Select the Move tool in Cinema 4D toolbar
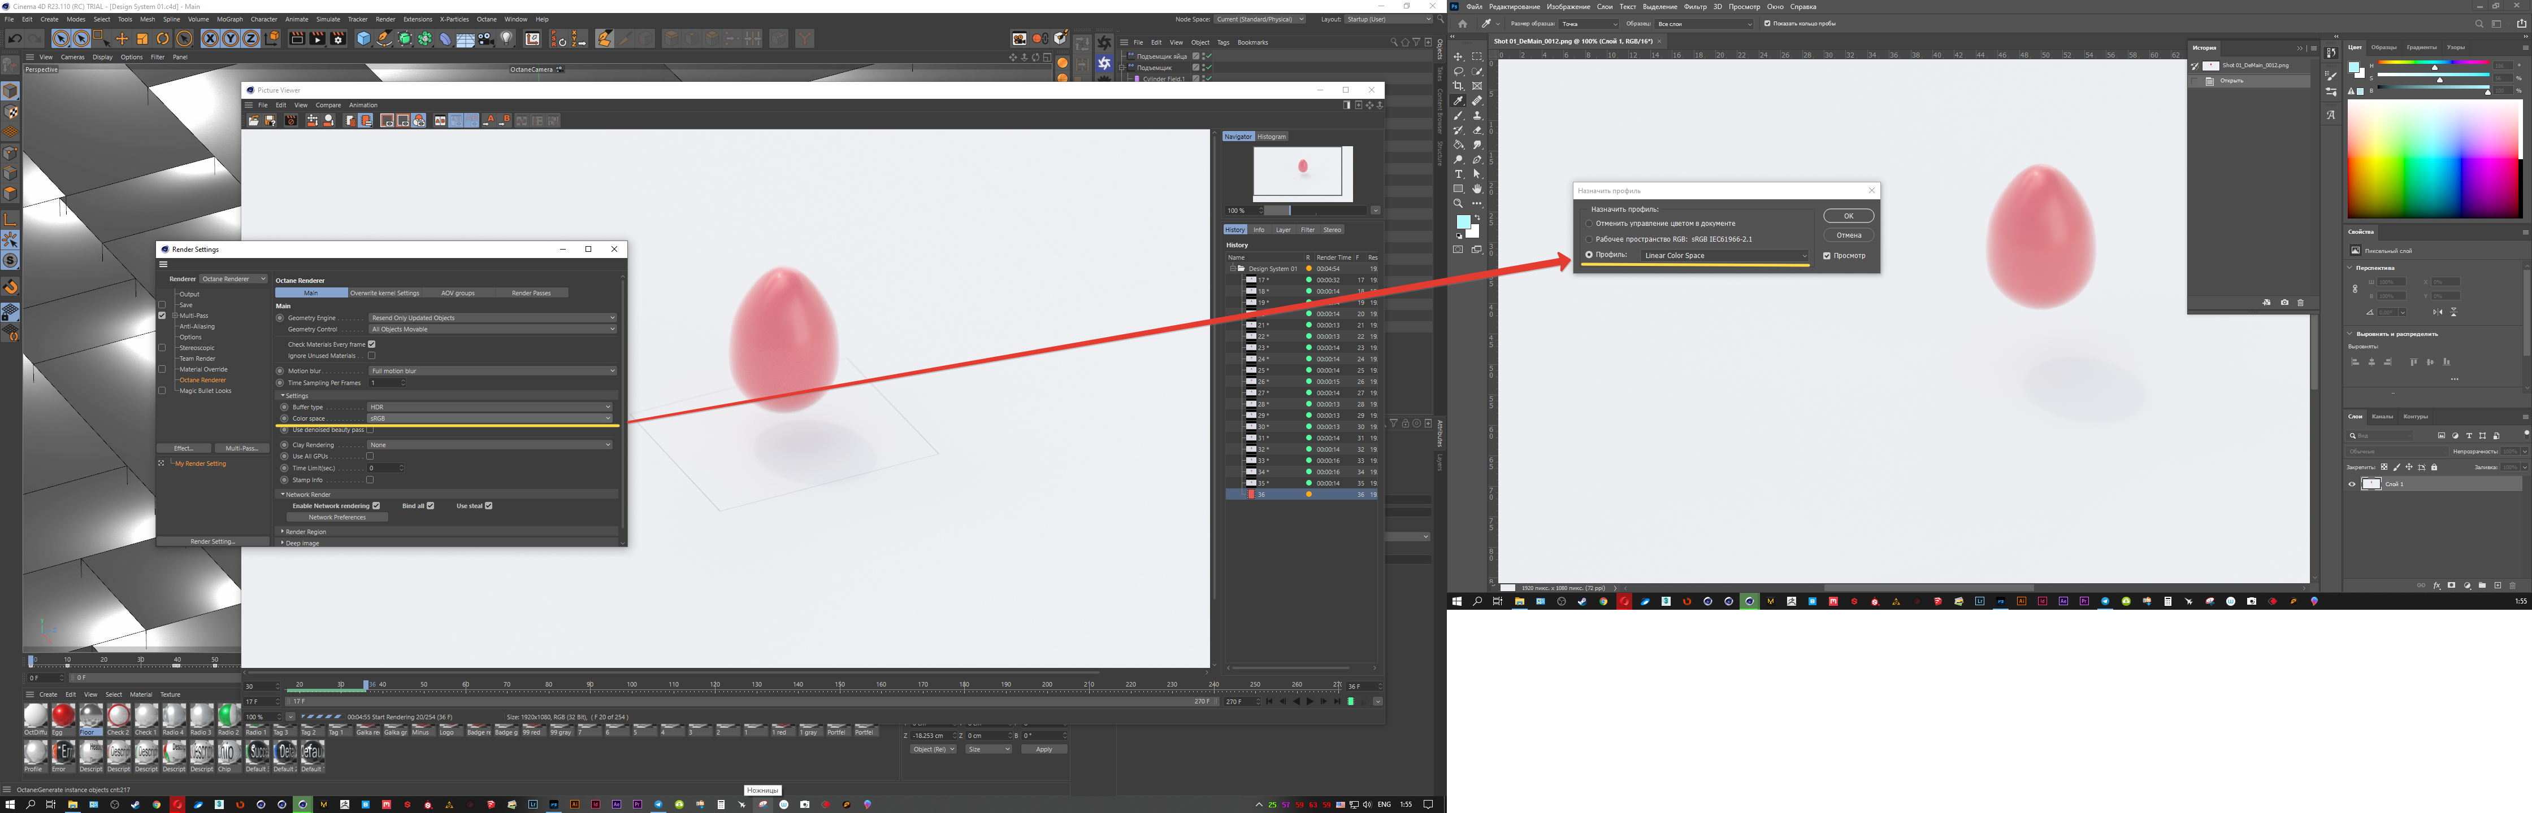 [x=122, y=38]
